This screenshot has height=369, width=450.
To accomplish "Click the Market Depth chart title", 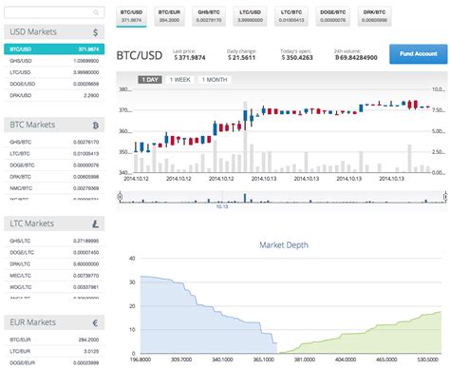I will point(284,245).
